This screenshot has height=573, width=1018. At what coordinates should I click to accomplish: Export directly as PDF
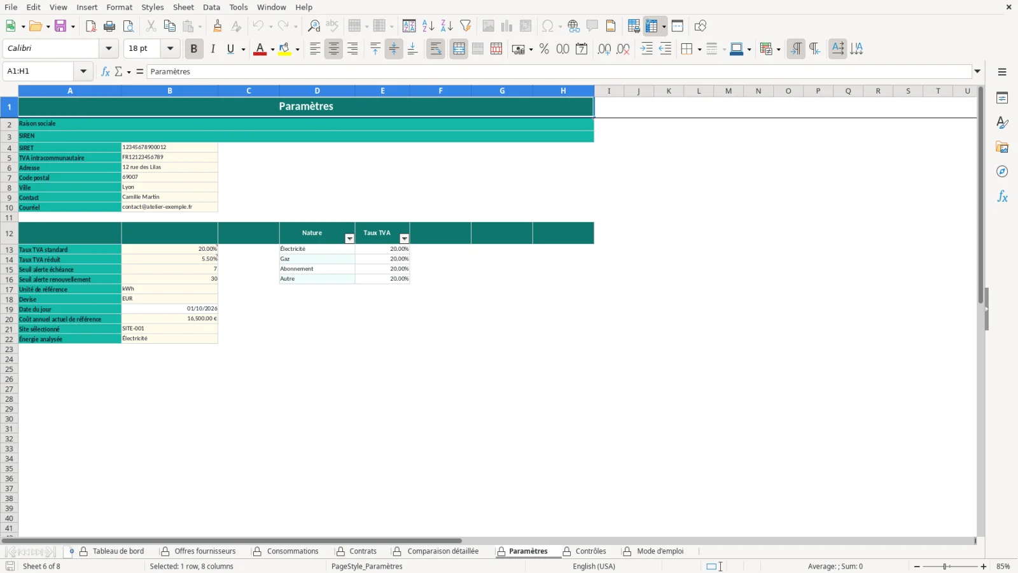(x=90, y=26)
